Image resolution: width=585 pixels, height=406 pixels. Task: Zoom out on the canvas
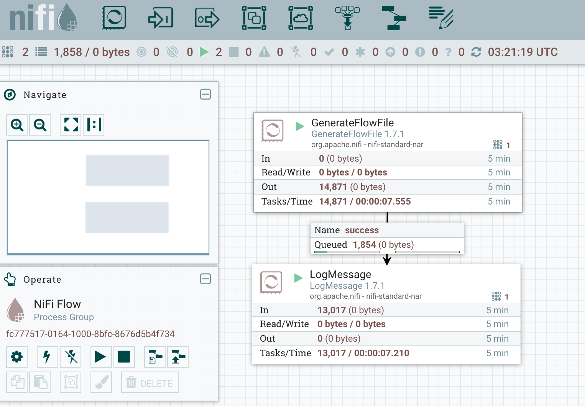(40, 125)
